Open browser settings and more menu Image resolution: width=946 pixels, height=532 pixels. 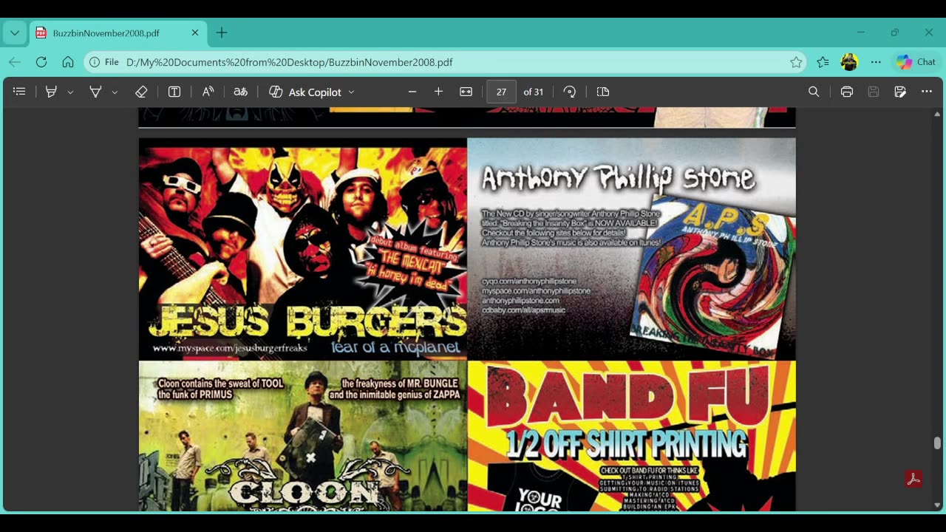pos(876,62)
